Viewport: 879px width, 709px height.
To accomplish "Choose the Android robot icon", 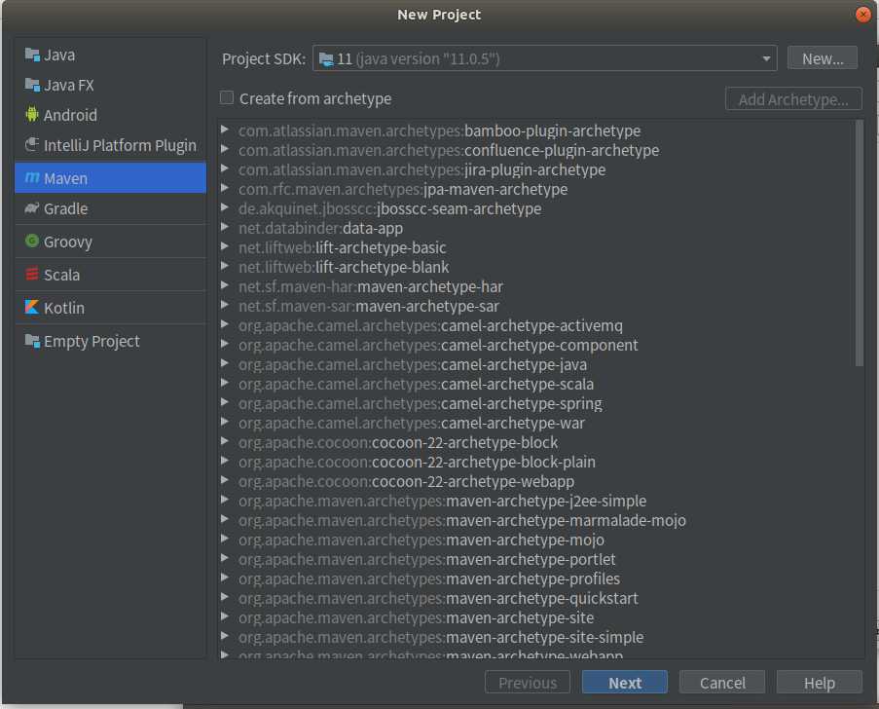I will click(x=32, y=114).
